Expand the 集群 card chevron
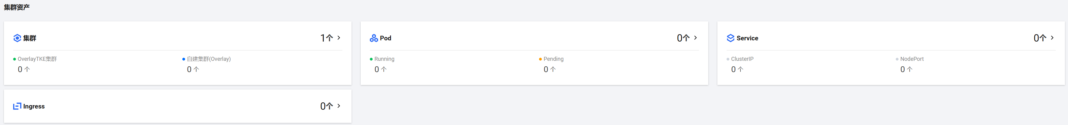 (x=339, y=38)
